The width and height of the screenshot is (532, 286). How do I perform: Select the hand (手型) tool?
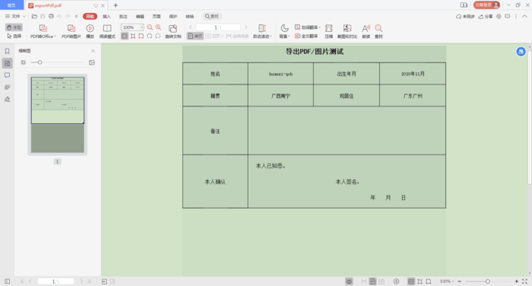tap(14, 27)
